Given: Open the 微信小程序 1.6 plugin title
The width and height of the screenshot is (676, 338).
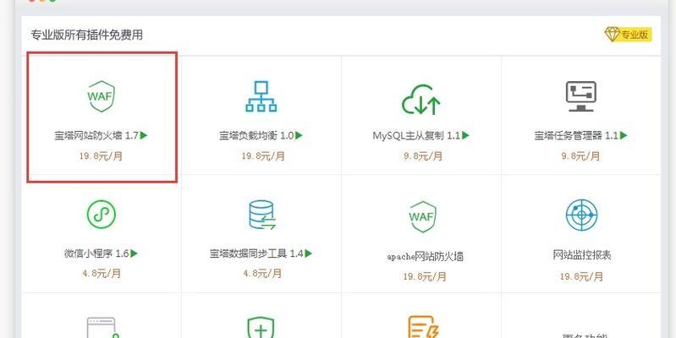Looking at the screenshot, I should [96, 253].
